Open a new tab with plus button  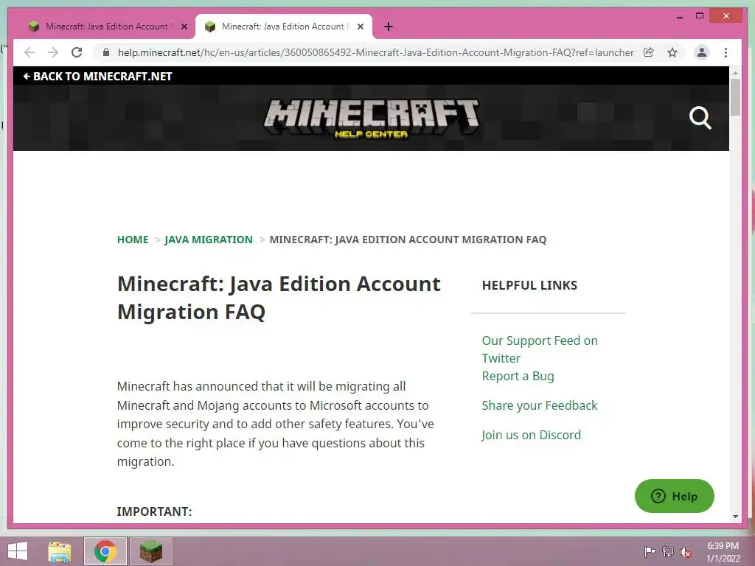pos(389,27)
